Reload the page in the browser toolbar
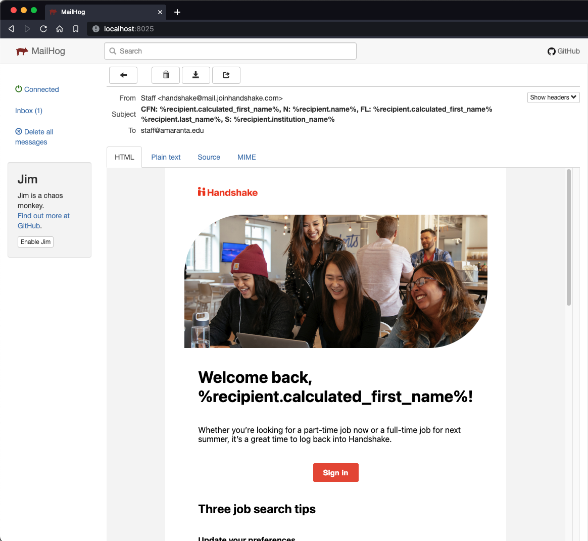The image size is (588, 541). click(43, 29)
